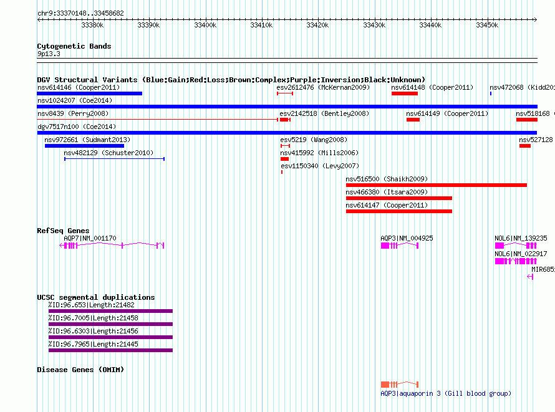The image size is (555, 412).
Task: Click the nsv614147 (Cooper2011) loss bar
Action: [x=399, y=211]
